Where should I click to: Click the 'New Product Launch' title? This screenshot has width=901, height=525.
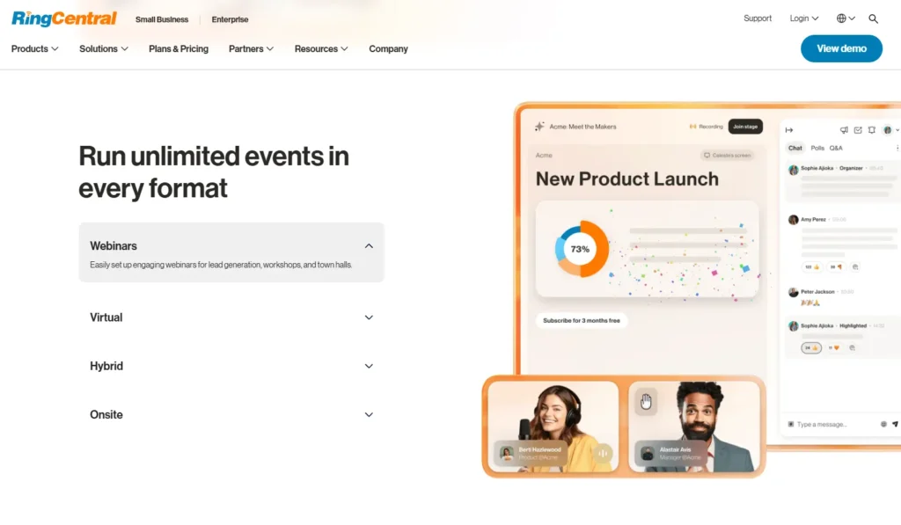point(626,179)
